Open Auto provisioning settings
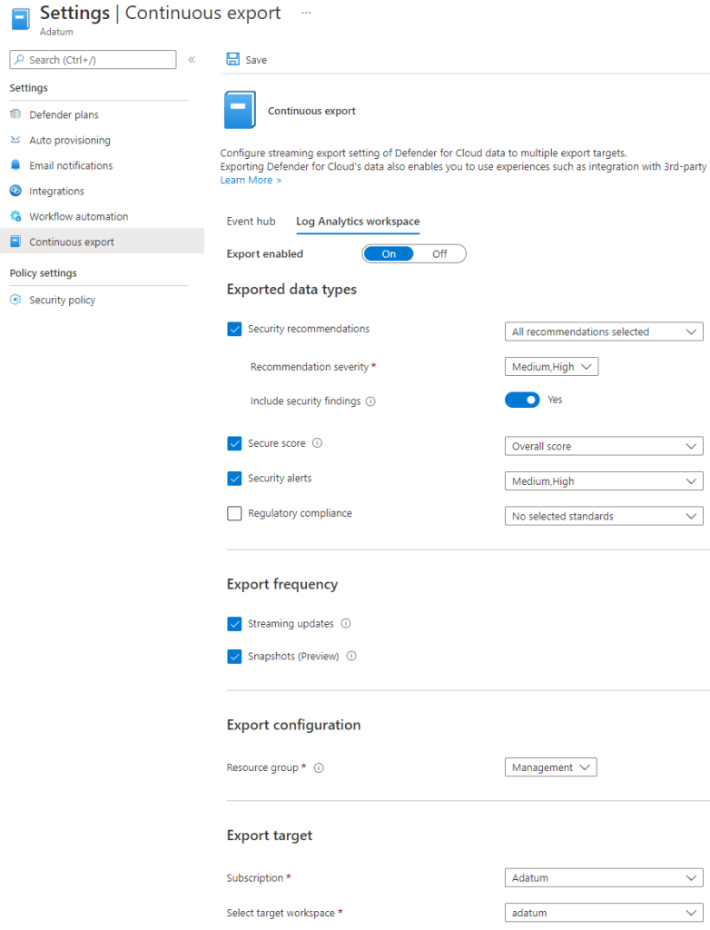The height and width of the screenshot is (930, 710). pos(69,141)
